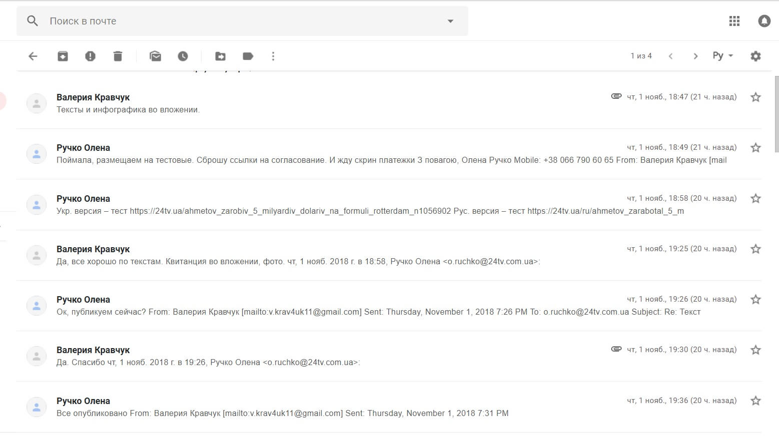
Task: Click the back arrow to return to inbox
Action: (x=33, y=56)
